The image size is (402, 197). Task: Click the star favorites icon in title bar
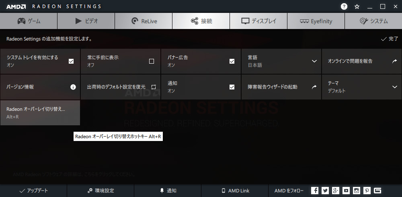tap(357, 6)
